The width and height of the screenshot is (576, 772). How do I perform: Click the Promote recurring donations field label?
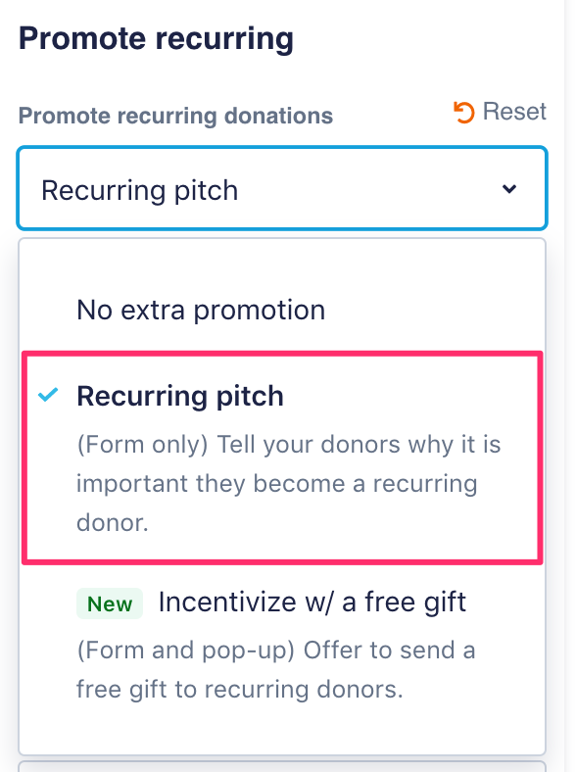(x=175, y=117)
